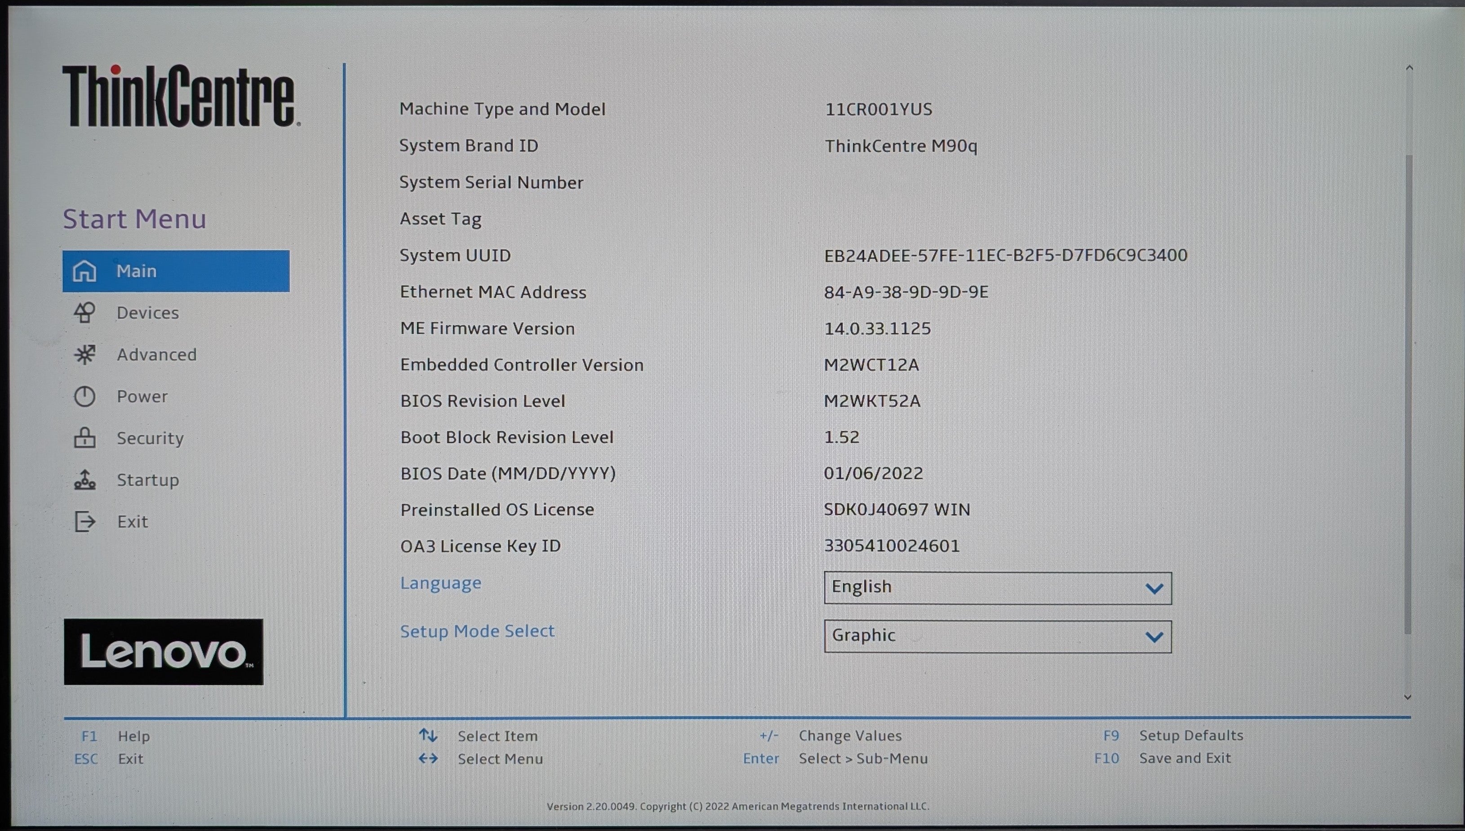Click the ThinkCentre M90q brand value

901,146
